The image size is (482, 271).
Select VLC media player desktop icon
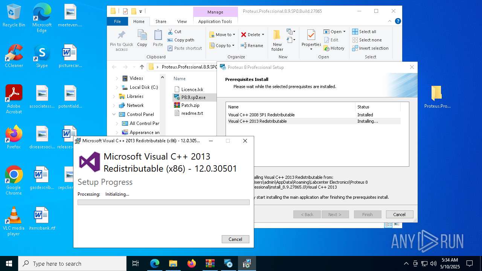coord(14,221)
